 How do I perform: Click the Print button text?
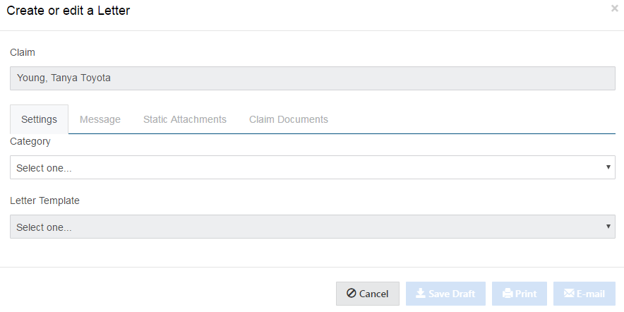526,294
